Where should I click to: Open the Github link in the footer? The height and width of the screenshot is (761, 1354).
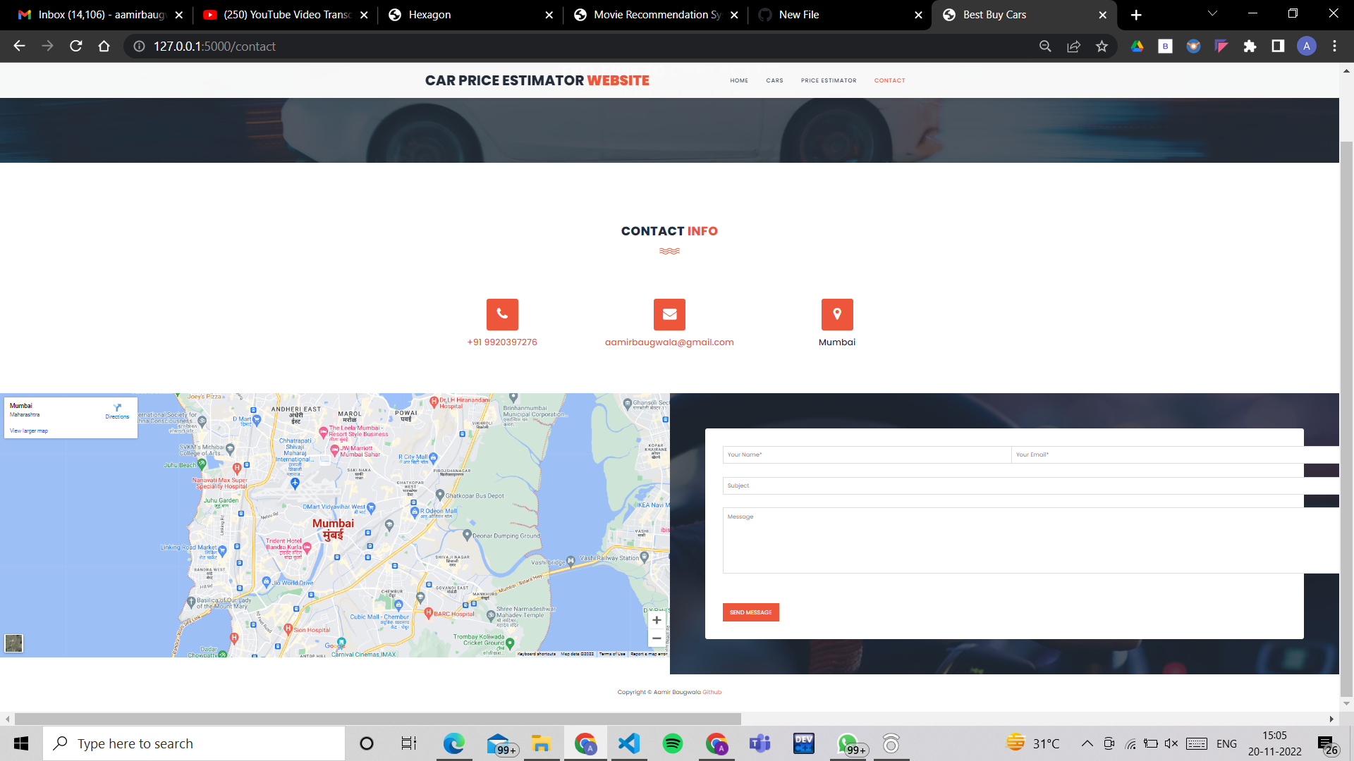(712, 692)
